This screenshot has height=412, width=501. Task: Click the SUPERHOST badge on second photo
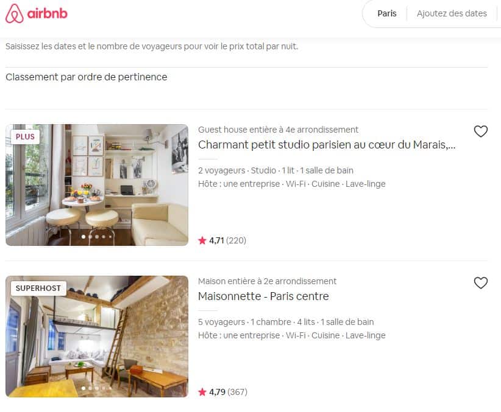point(38,288)
